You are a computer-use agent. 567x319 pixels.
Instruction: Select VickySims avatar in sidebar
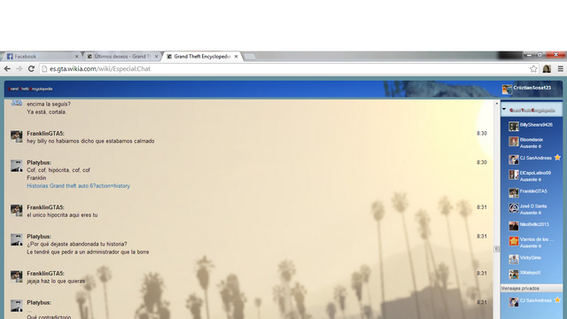(514, 259)
